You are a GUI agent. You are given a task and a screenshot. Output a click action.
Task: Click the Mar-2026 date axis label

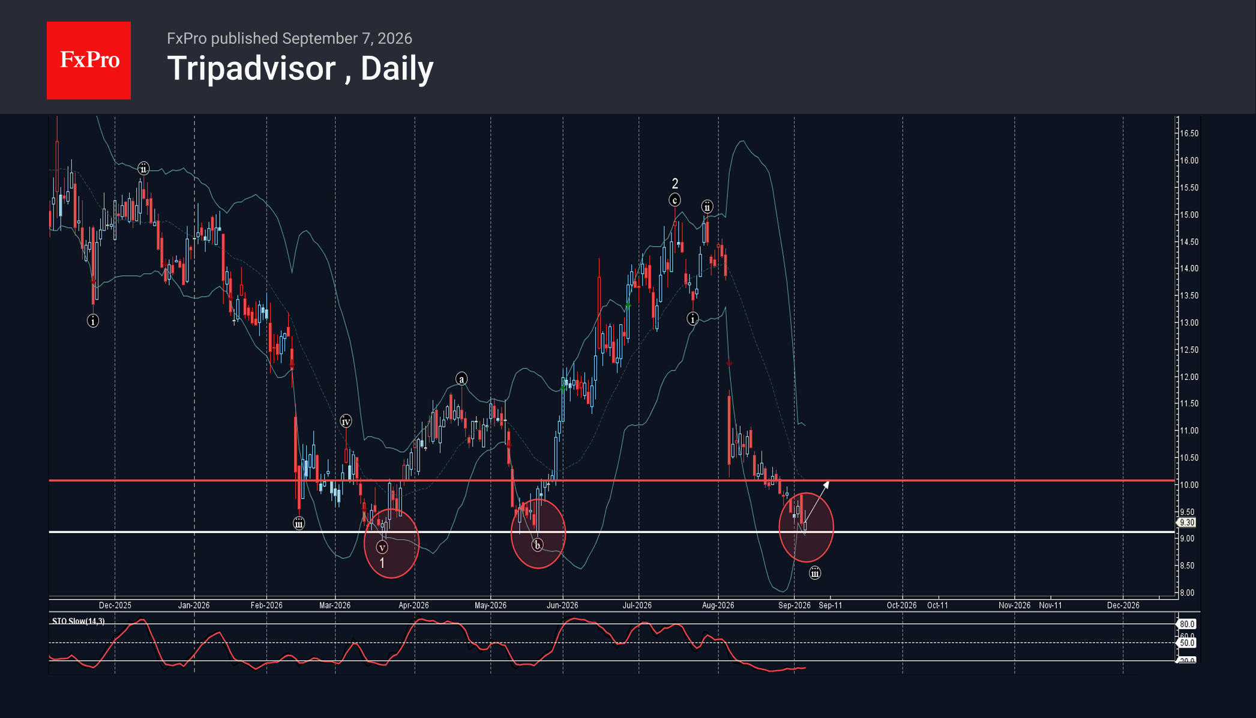[x=335, y=605]
